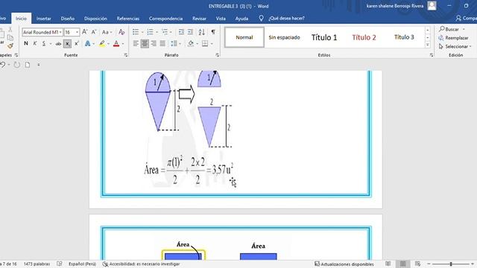The height and width of the screenshot is (268, 477).
Task: Open Change Case Aa dropdown
Action: click(x=107, y=32)
